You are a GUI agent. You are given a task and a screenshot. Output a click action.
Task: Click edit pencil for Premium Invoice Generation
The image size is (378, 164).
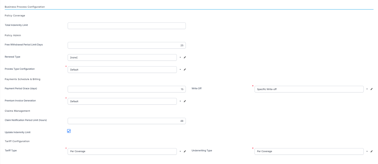point(185,101)
